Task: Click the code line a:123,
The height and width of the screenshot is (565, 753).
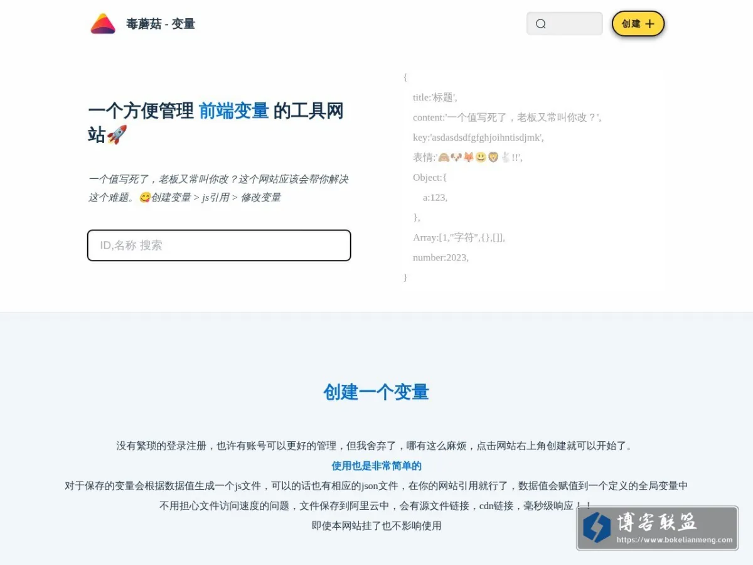Action: pyautogui.click(x=435, y=197)
